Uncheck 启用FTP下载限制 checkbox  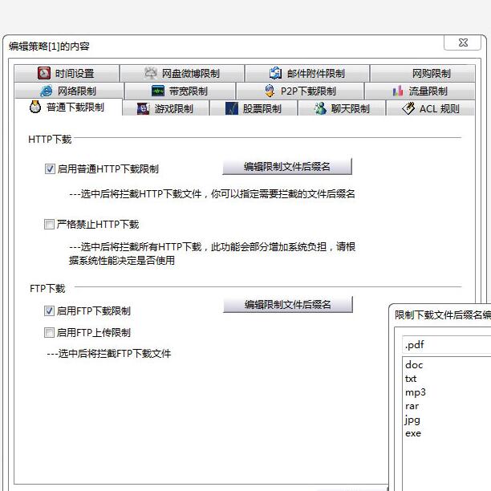pos(49,311)
